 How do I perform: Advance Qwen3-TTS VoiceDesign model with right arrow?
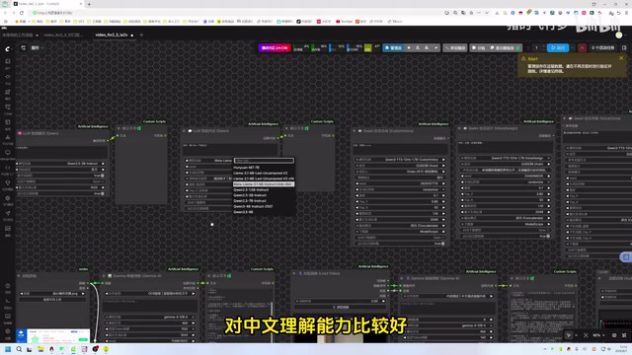549,158
